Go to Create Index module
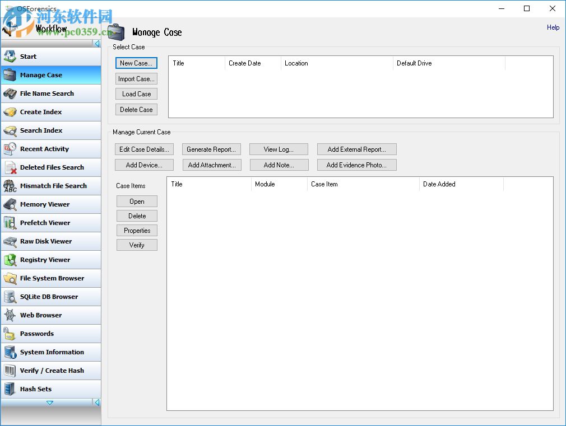The width and height of the screenshot is (566, 426). pos(51,112)
